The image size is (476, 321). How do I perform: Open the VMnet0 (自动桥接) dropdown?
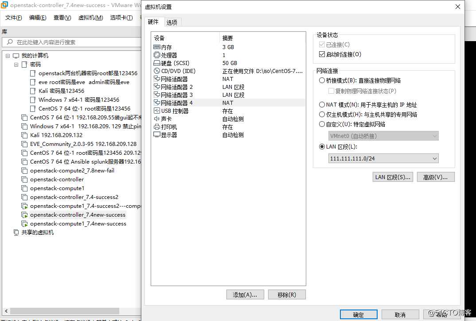click(x=383, y=136)
